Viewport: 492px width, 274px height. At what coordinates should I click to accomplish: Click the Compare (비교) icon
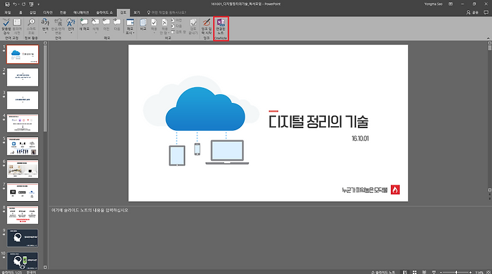tap(143, 25)
